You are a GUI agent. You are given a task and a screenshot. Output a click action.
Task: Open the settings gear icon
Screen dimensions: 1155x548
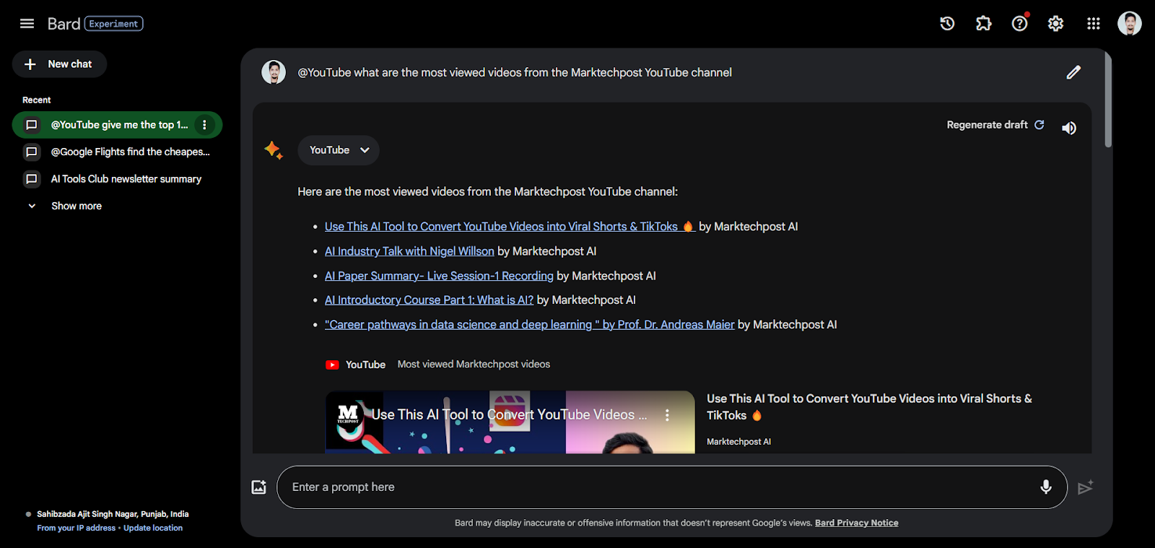(x=1055, y=24)
